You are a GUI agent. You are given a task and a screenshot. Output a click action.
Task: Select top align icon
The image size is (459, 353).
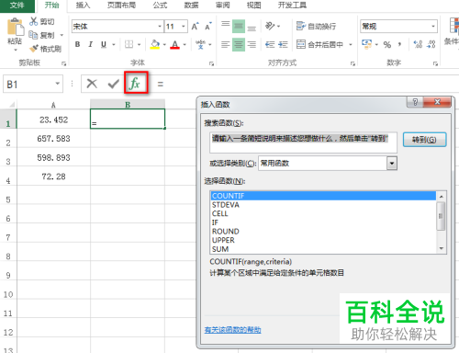coord(226,24)
